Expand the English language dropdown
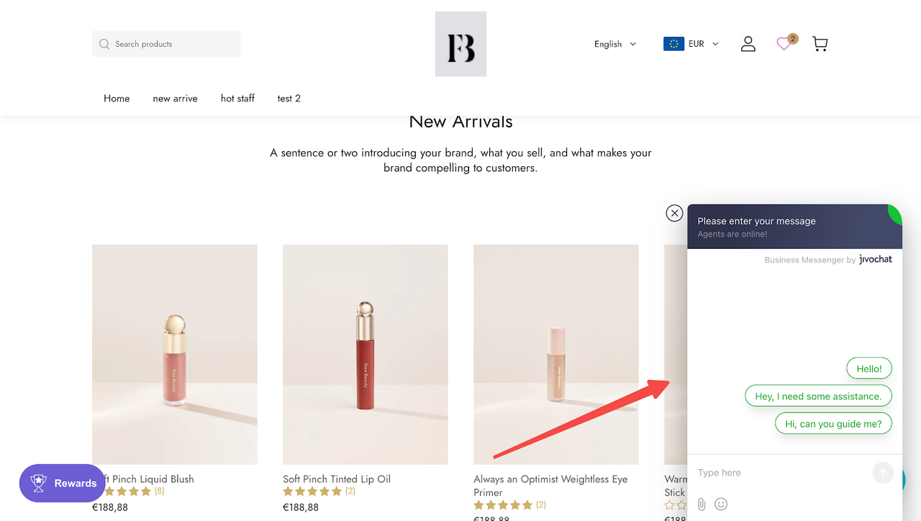The image size is (921, 521). (x=615, y=44)
